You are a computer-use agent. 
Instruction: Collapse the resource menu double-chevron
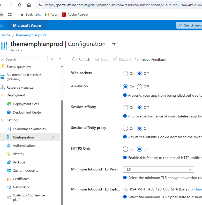pyautogui.click(x=60, y=59)
